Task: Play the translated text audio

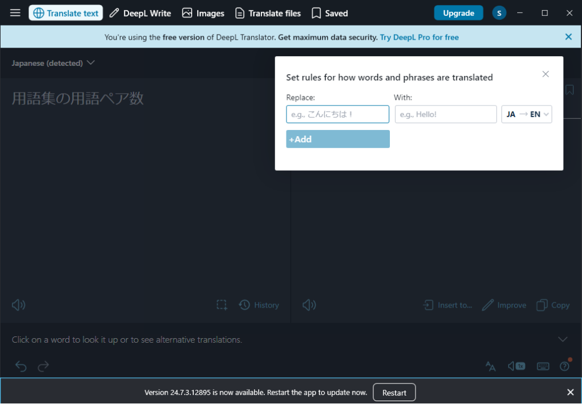Action: point(309,305)
